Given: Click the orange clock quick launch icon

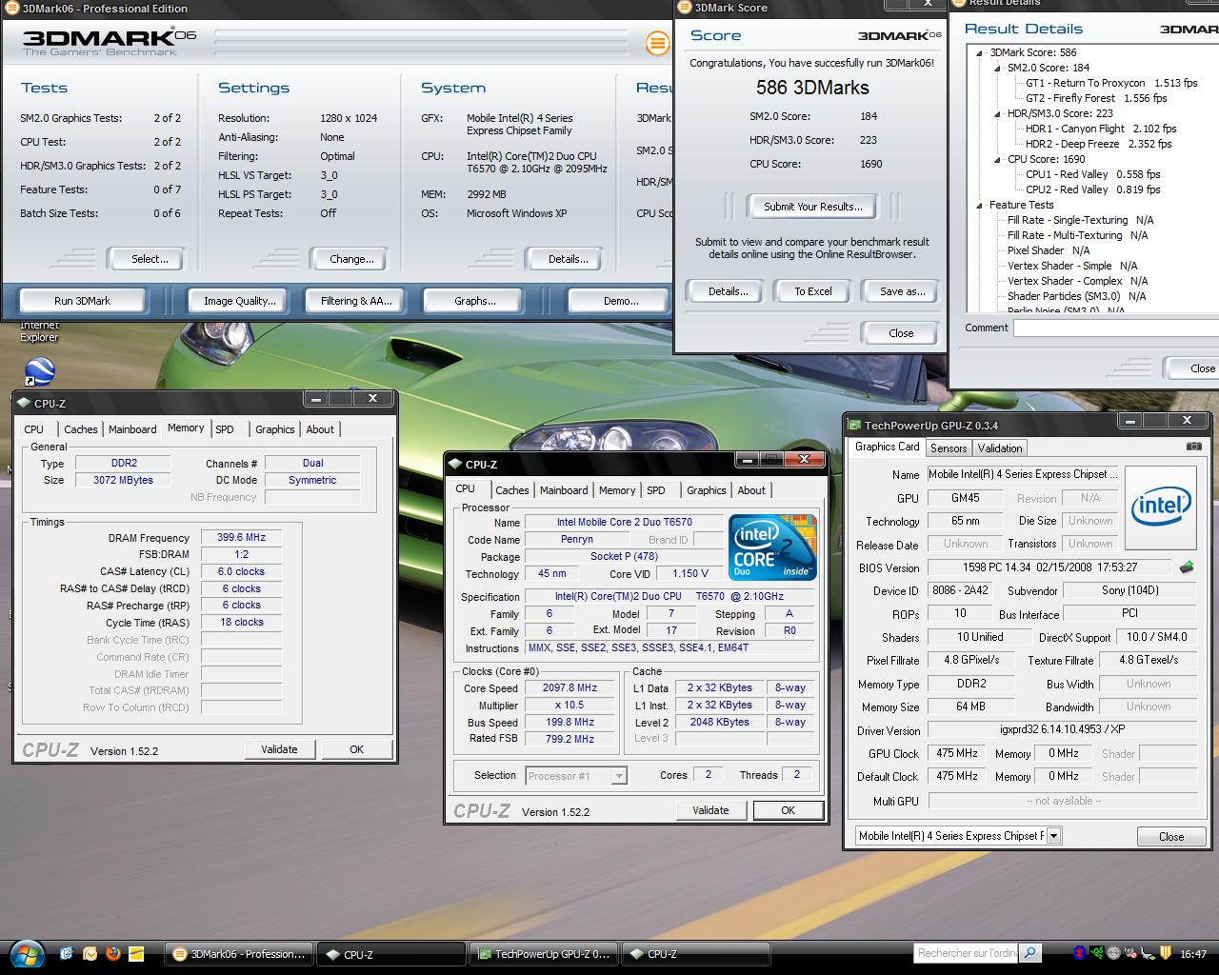Looking at the screenshot, I should pos(90,953).
